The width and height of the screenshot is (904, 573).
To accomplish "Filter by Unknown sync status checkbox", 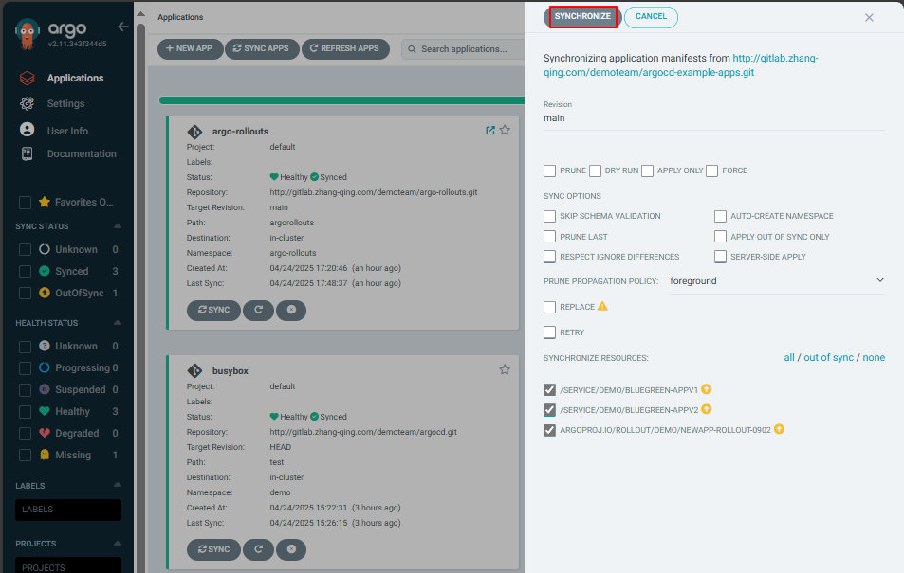I will tap(25, 249).
